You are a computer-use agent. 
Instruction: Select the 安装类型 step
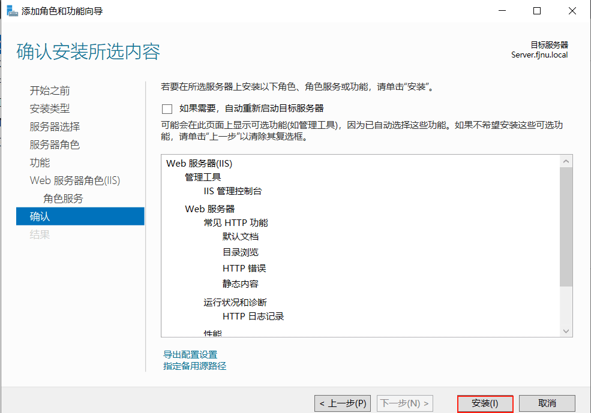point(49,108)
